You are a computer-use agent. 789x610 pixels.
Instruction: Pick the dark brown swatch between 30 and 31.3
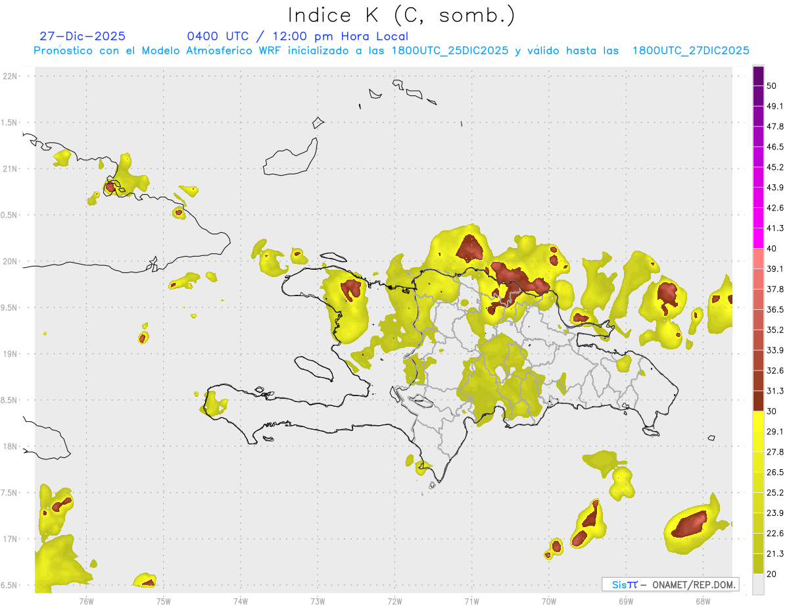759,401
